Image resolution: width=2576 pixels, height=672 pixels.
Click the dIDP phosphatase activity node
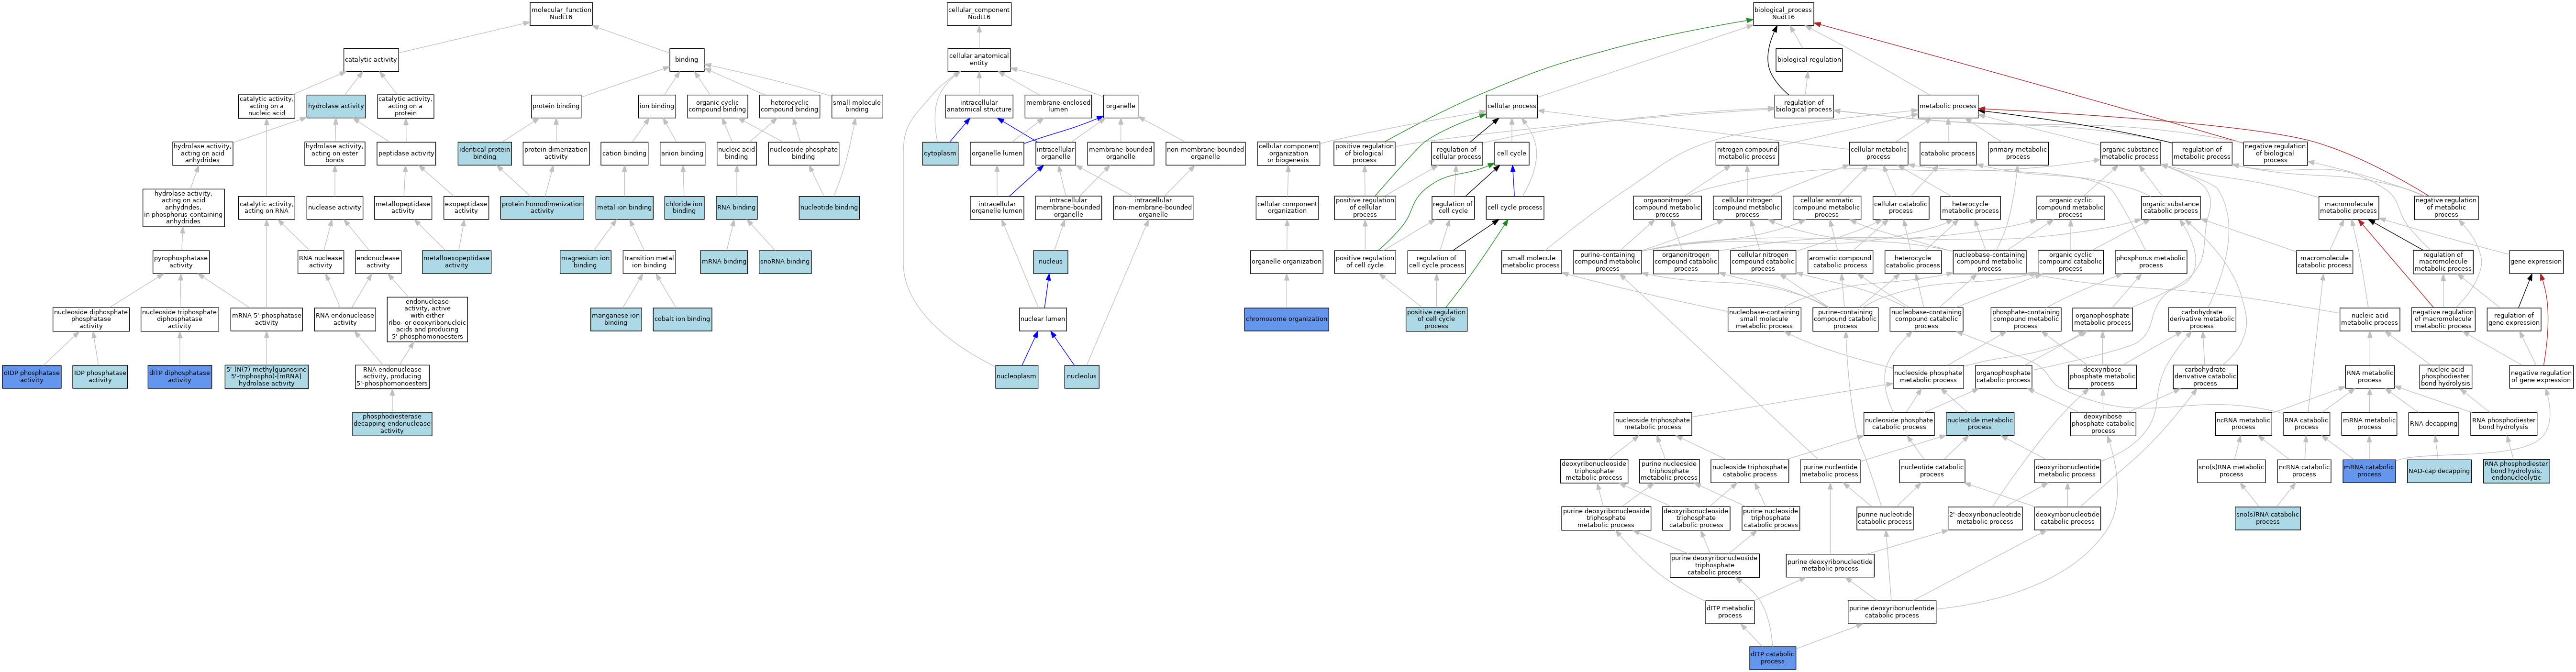(x=32, y=377)
